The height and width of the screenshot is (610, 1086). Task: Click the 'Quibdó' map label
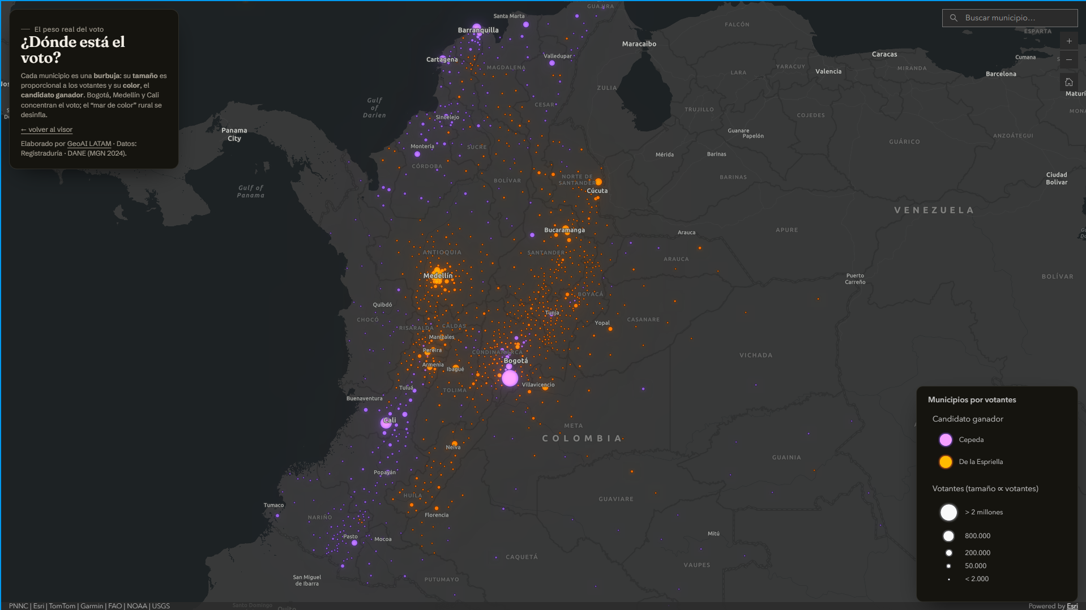[382, 305]
